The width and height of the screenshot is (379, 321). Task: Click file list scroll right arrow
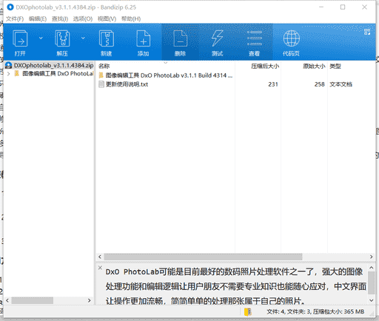372,257
